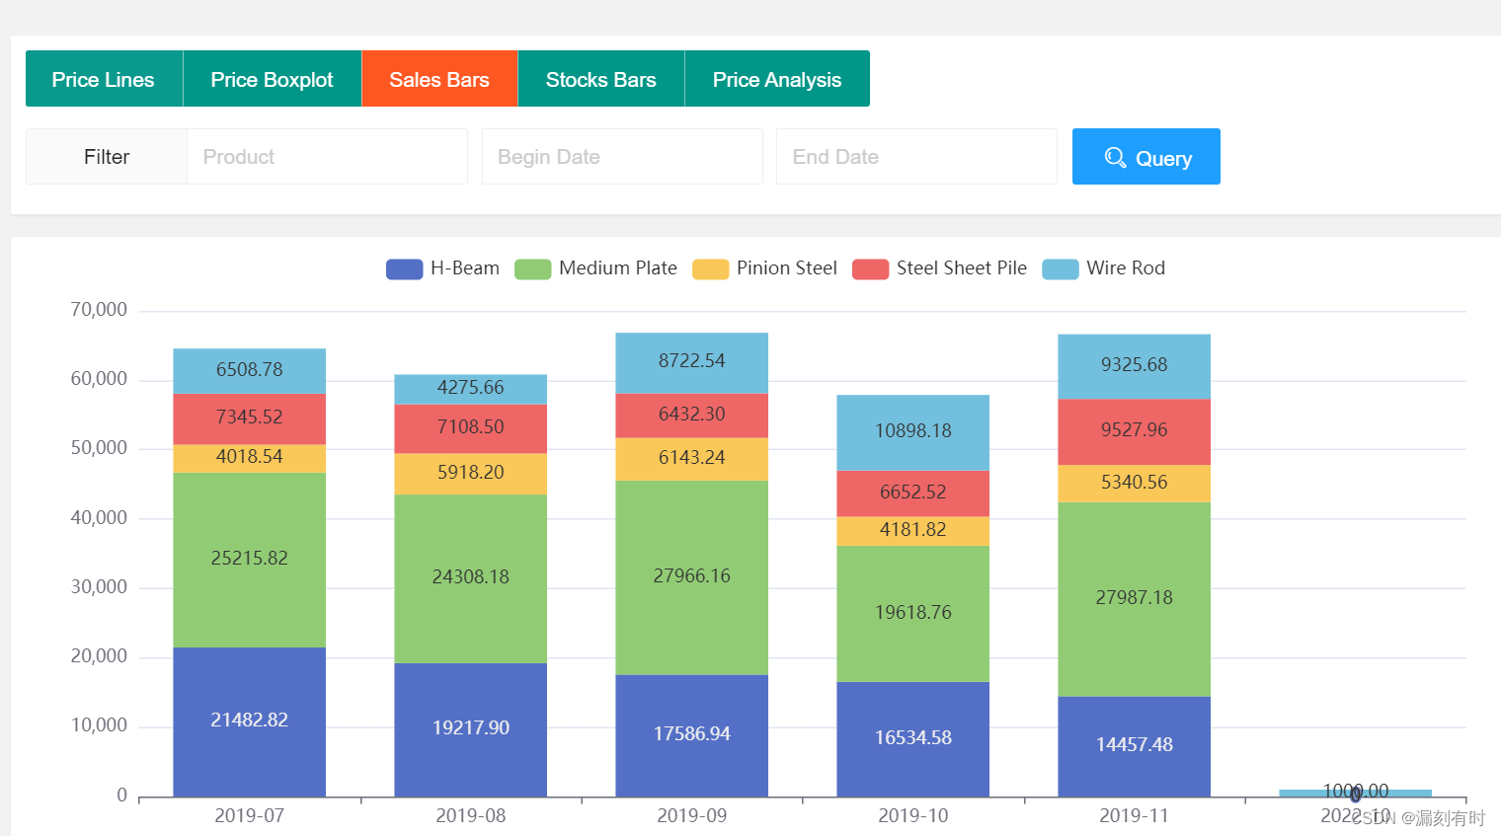The height and width of the screenshot is (836, 1501).
Task: Hide the Wire Rod series
Action: tap(1104, 267)
